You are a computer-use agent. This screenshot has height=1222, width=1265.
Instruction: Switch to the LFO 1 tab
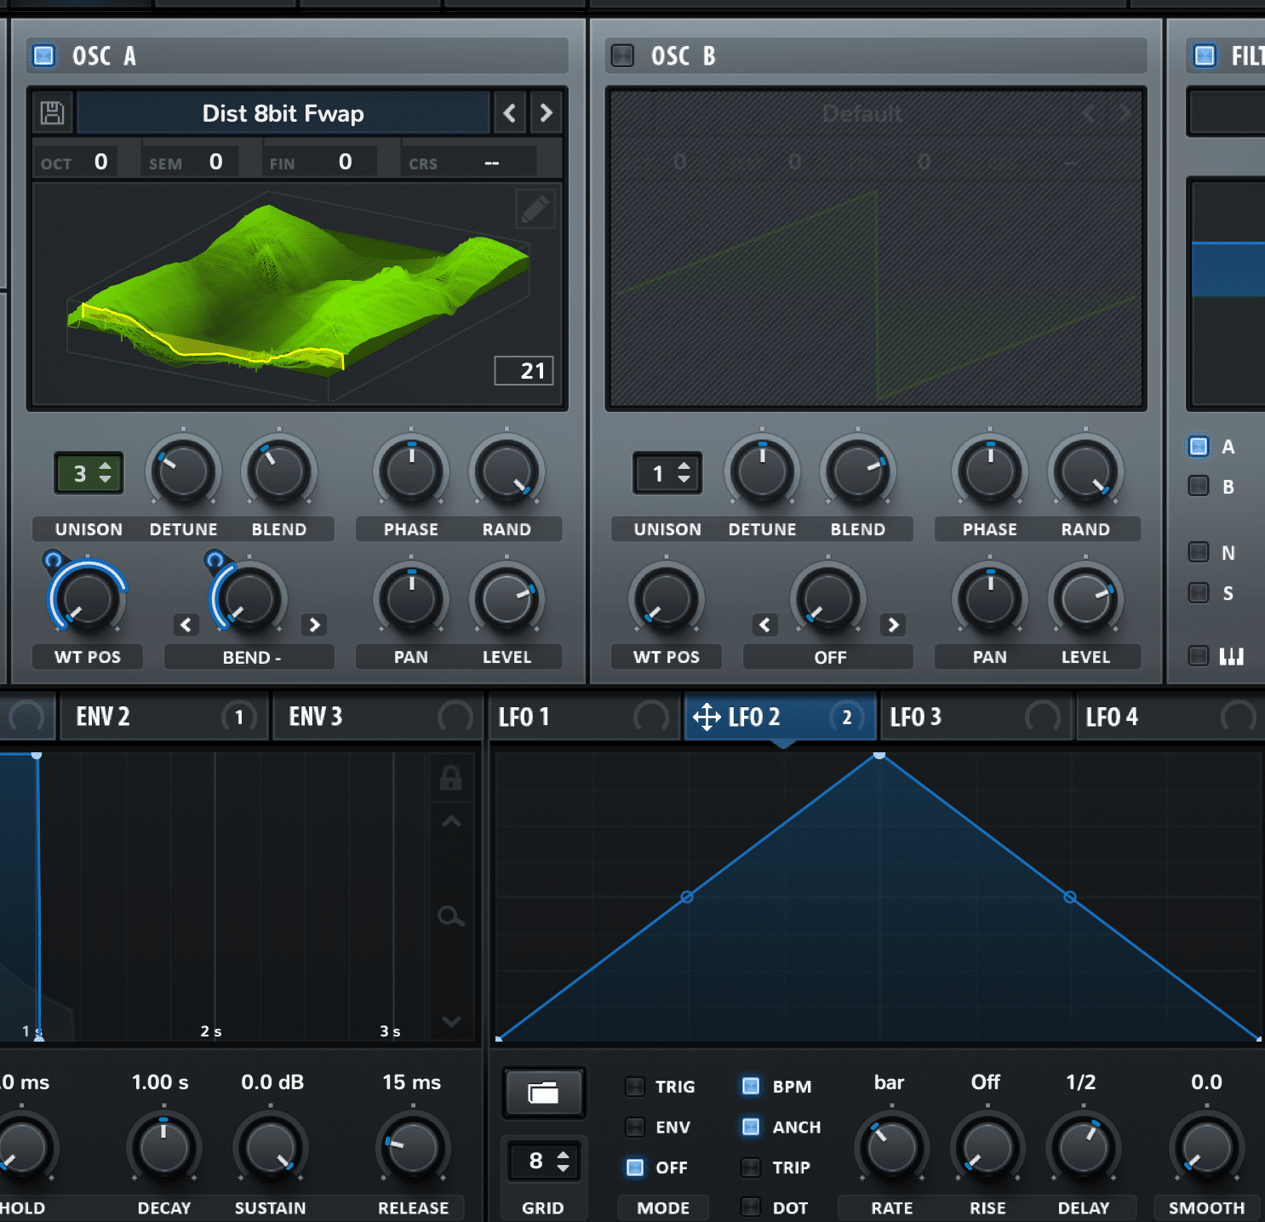point(583,717)
